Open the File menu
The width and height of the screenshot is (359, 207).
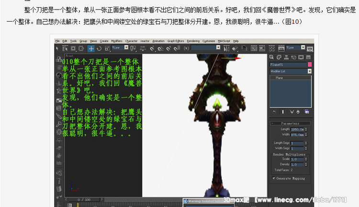click(57, 41)
